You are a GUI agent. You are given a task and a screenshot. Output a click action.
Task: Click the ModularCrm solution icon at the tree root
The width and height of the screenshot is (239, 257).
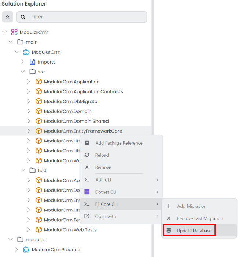pyautogui.click(x=14, y=32)
